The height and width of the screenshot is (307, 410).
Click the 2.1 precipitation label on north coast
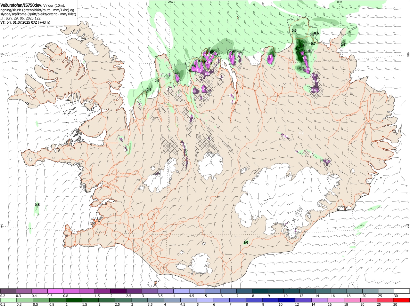(269, 57)
